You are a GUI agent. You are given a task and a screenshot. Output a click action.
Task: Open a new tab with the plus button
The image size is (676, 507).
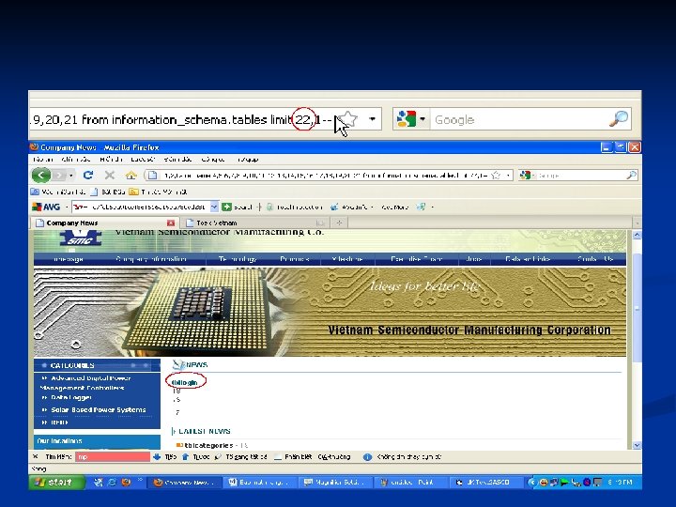click(339, 223)
